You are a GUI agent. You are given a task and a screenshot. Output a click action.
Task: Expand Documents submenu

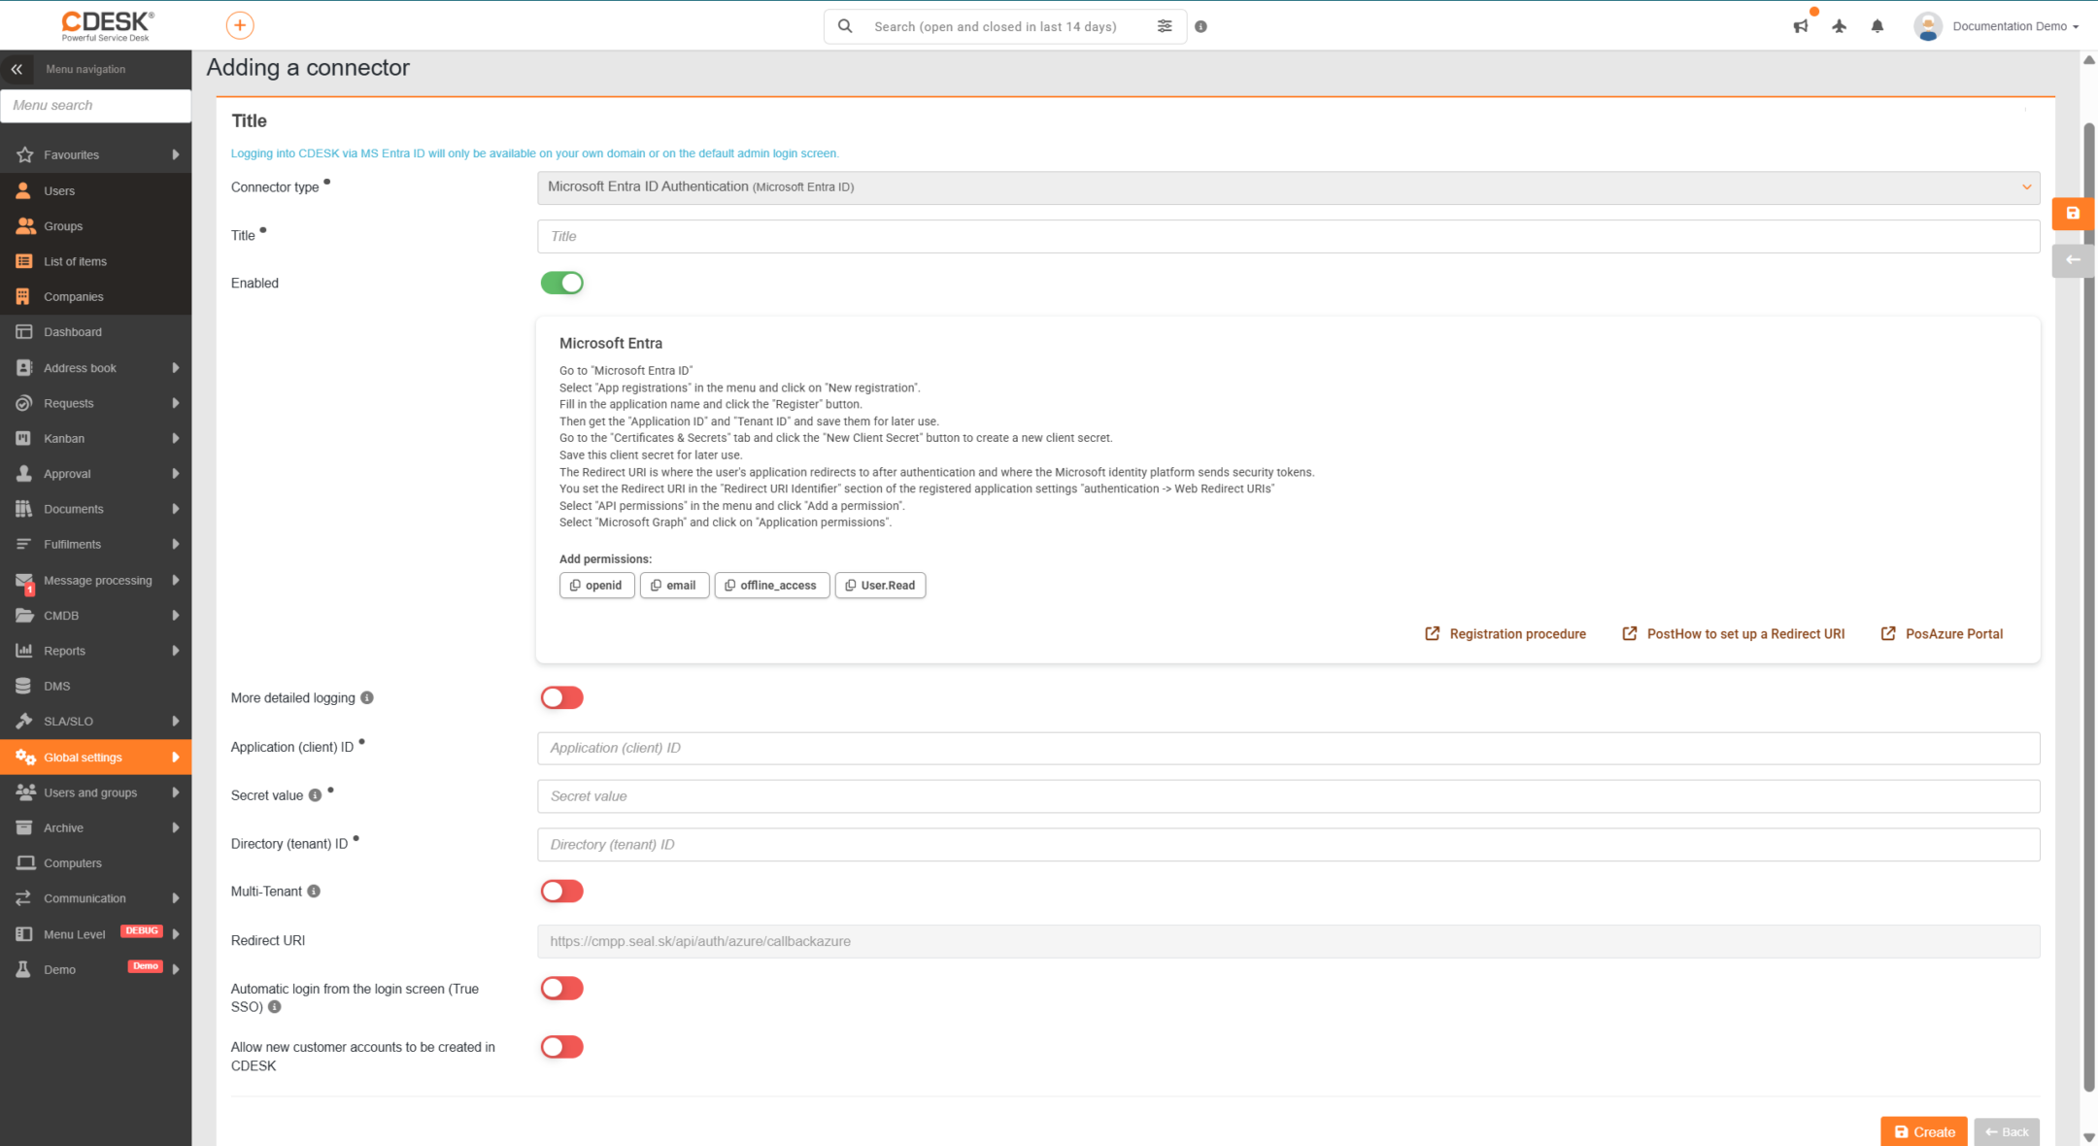coord(176,509)
